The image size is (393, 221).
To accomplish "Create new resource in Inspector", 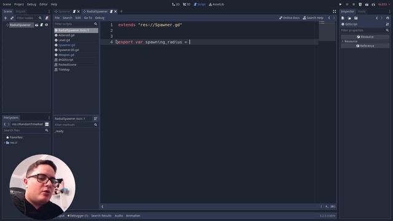I will pos(343,18).
